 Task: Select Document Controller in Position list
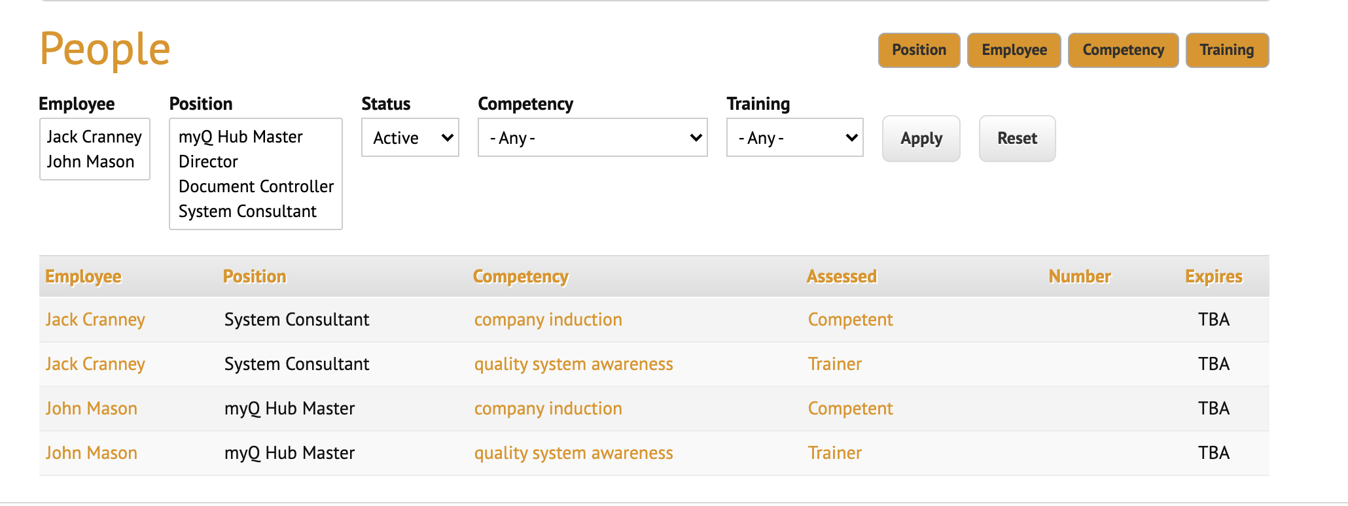[256, 186]
